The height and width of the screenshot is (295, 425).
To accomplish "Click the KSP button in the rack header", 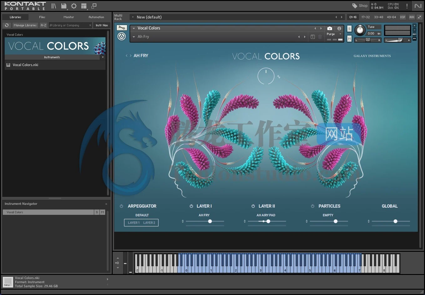I will point(403,17).
